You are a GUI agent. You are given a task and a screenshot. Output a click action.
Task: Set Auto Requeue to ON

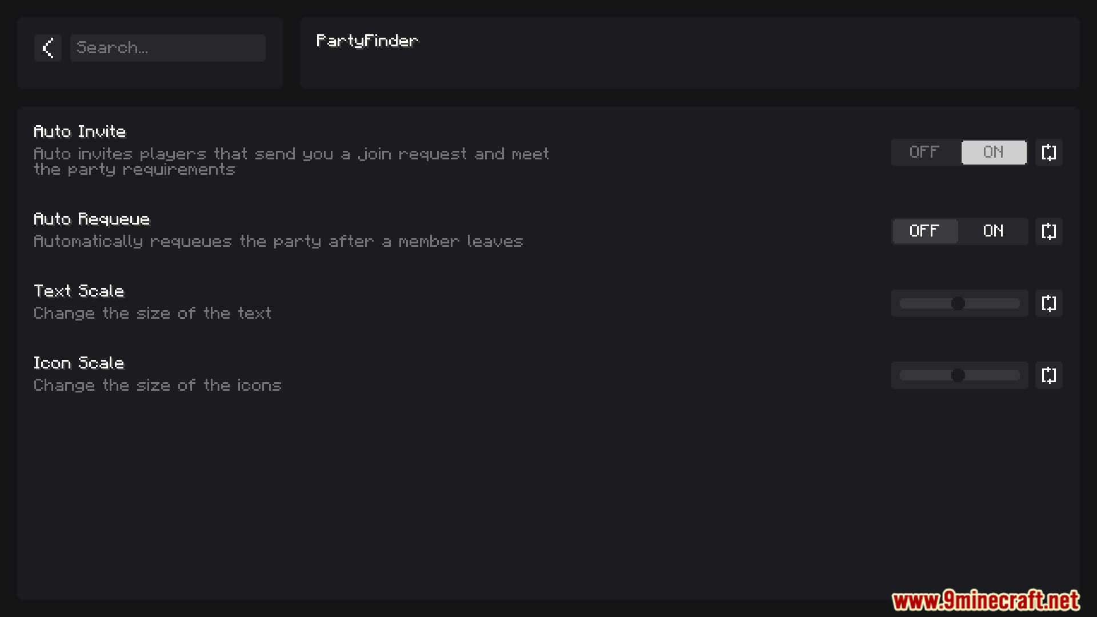994,231
